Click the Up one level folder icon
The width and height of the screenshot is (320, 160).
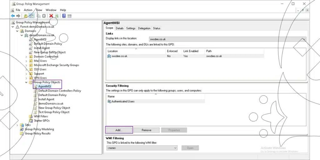(x=25, y=16)
